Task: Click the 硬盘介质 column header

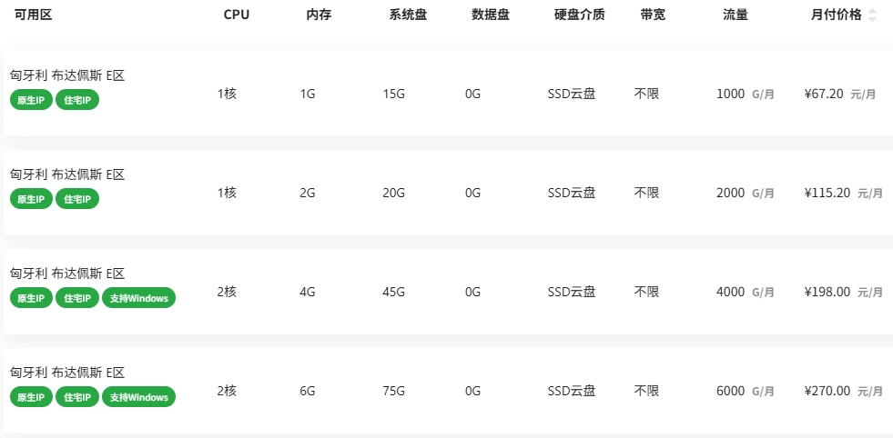Action: [x=579, y=15]
